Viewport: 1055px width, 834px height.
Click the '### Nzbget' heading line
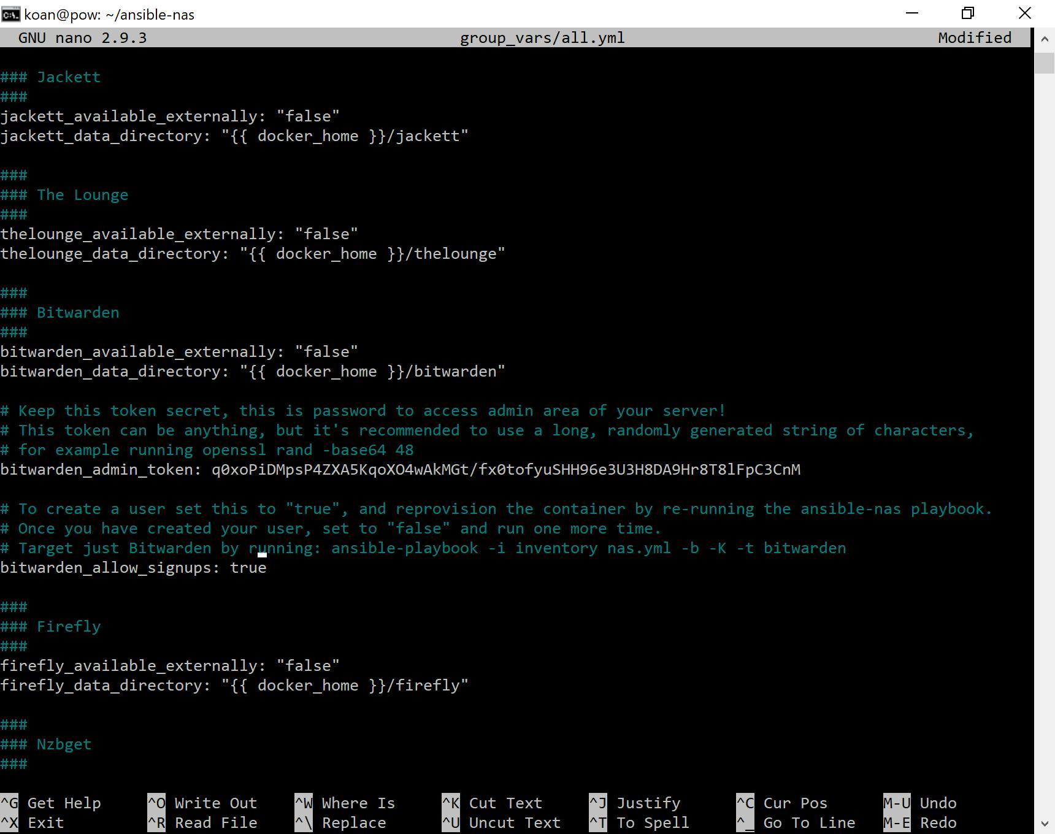46,744
